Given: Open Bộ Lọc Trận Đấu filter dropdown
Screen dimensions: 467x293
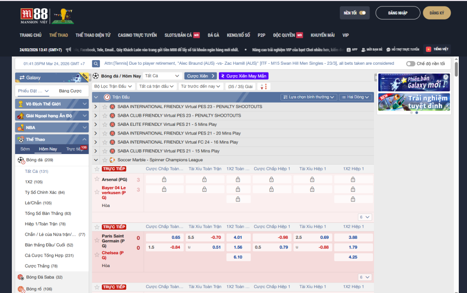Looking at the screenshot, I should 113,86.
